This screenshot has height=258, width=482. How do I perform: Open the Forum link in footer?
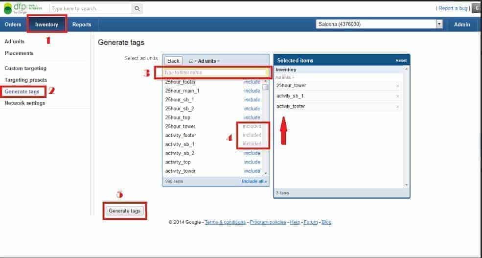click(311, 222)
